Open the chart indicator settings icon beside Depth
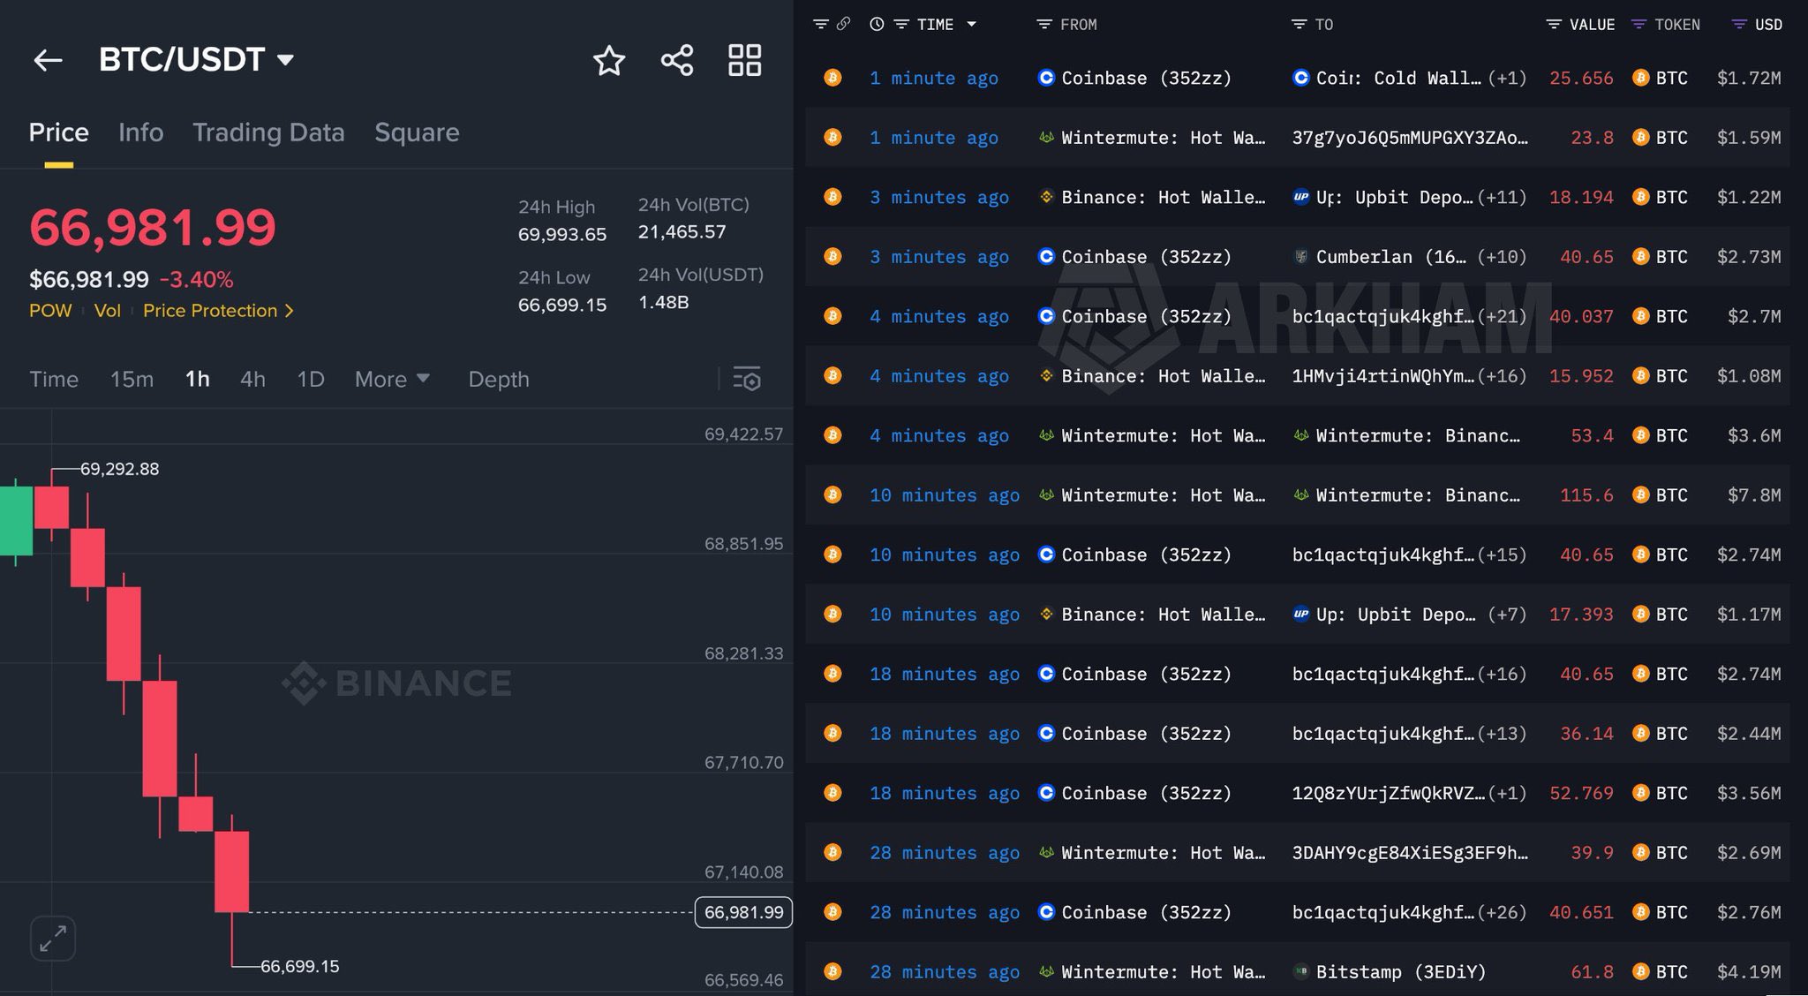The image size is (1808, 996). click(x=747, y=379)
